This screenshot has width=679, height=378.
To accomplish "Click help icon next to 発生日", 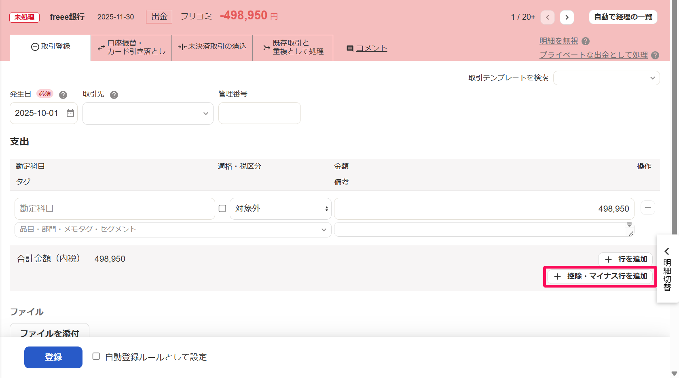I will (x=63, y=95).
